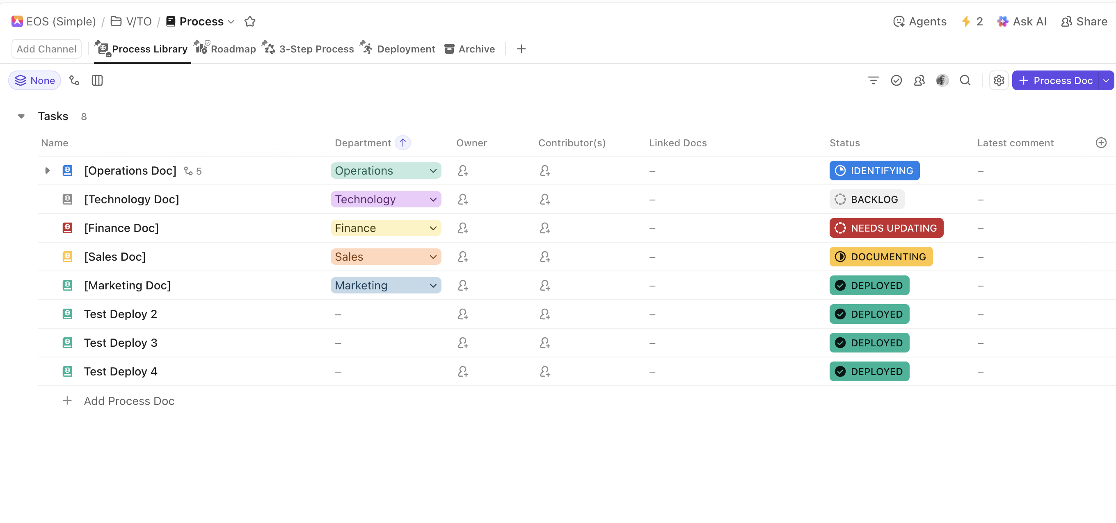Collapse the Tasks group

click(x=21, y=116)
